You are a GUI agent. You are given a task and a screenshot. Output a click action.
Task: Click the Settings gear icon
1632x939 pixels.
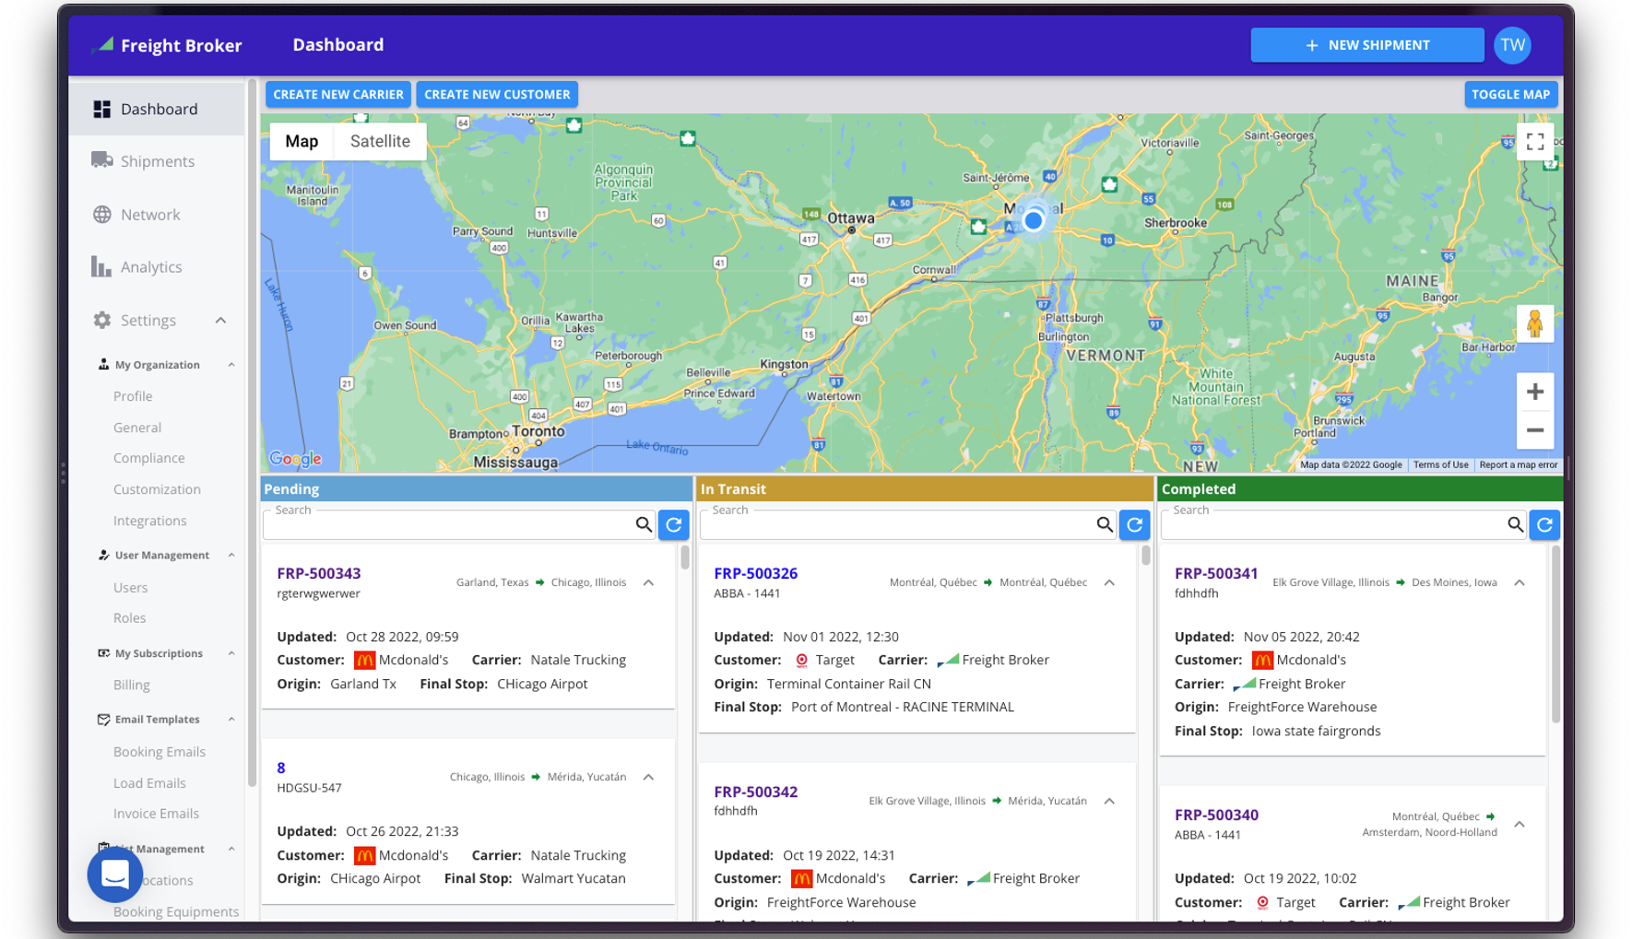[x=101, y=320]
